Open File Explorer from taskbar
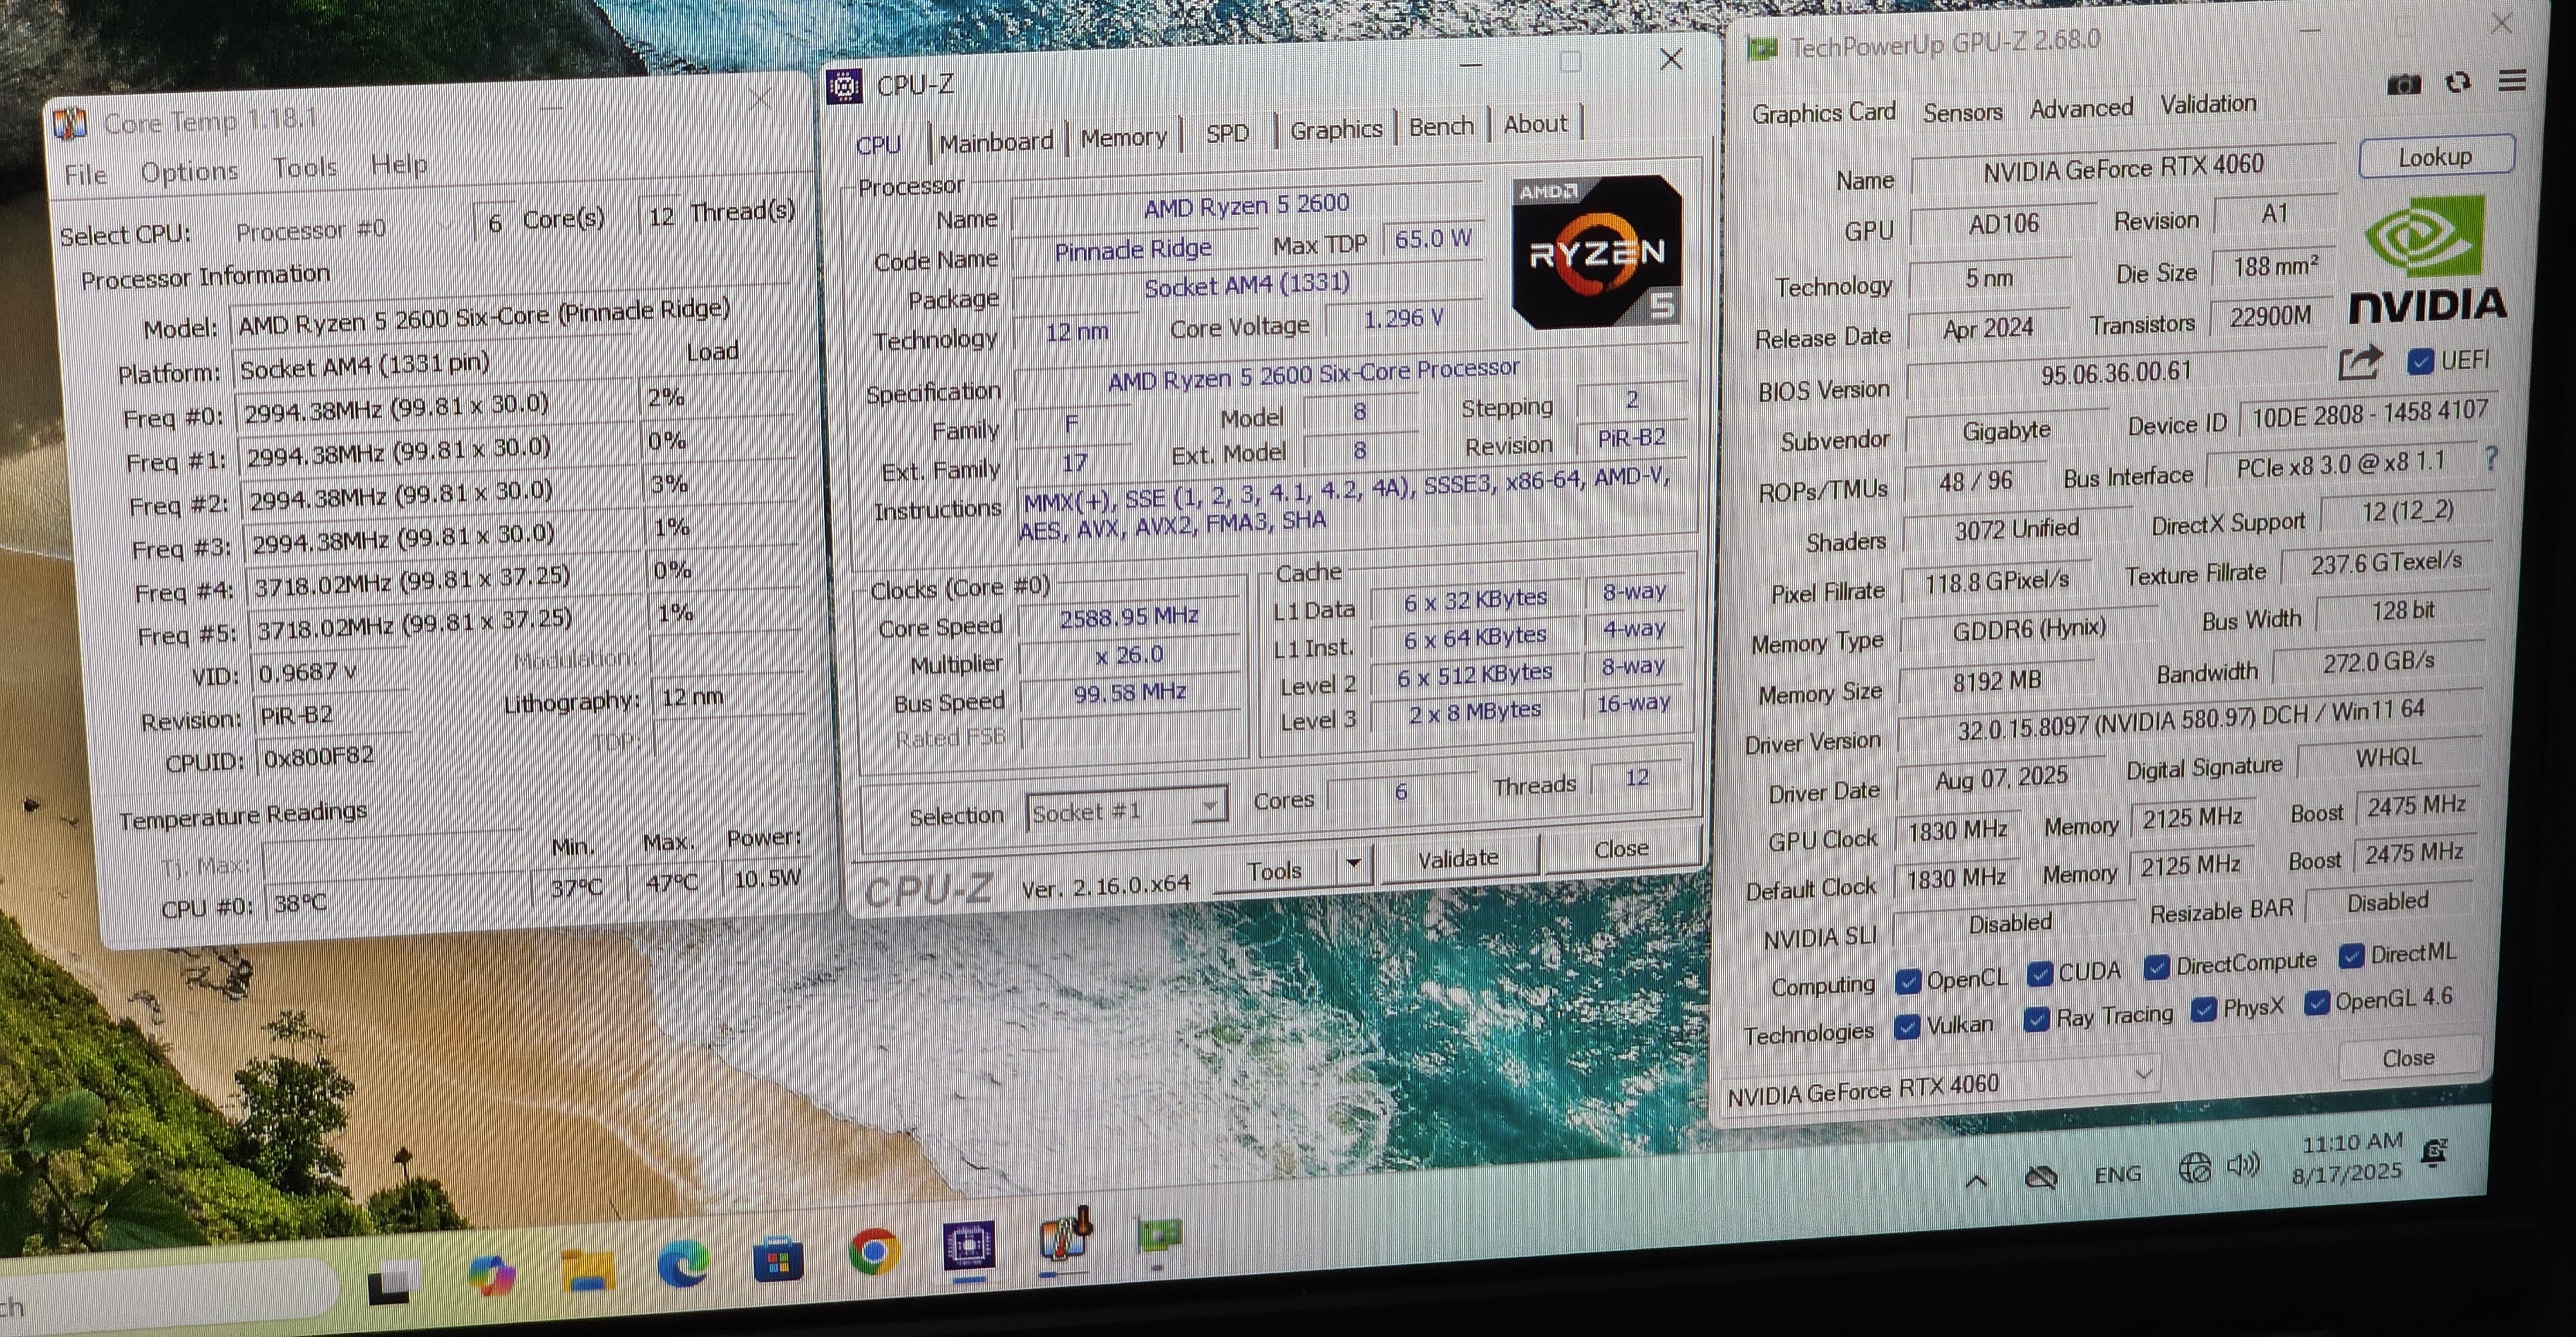The image size is (2576, 1337). (x=587, y=1270)
